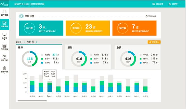
Task: Click grey 未完成 swatch in 记账 legend
Action: 42,55
